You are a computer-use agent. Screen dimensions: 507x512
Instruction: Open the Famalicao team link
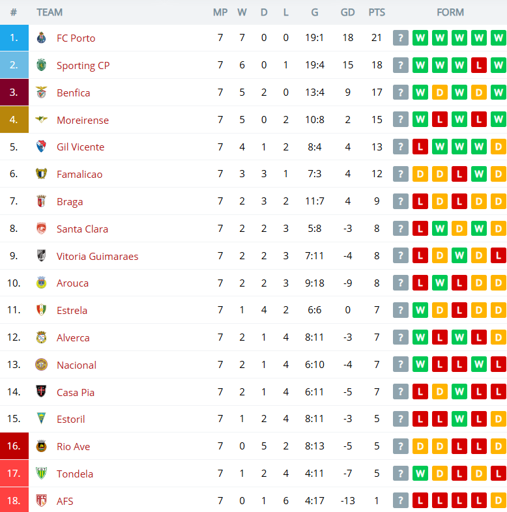tap(80, 174)
